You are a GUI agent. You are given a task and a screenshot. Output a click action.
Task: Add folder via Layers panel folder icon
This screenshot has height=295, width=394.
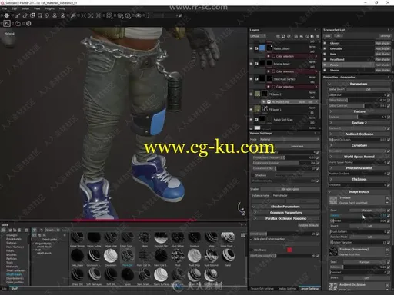pyautogui.click(x=312, y=36)
